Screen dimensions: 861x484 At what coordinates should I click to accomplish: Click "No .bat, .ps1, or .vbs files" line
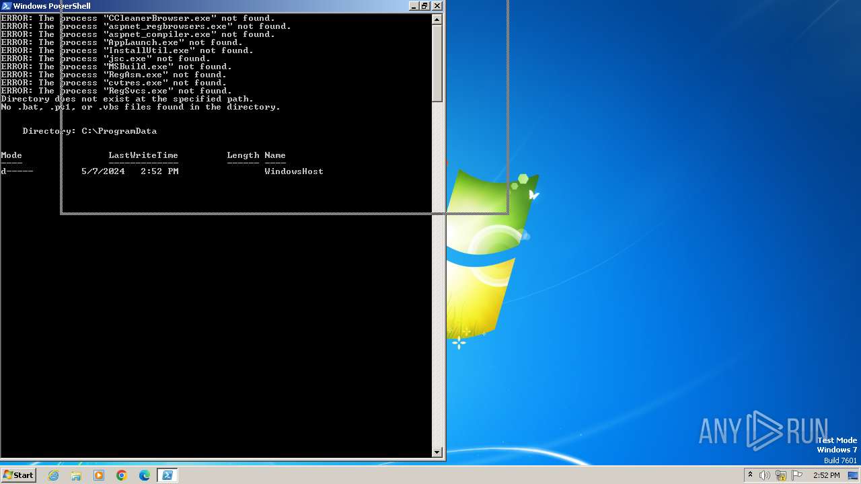click(x=141, y=107)
